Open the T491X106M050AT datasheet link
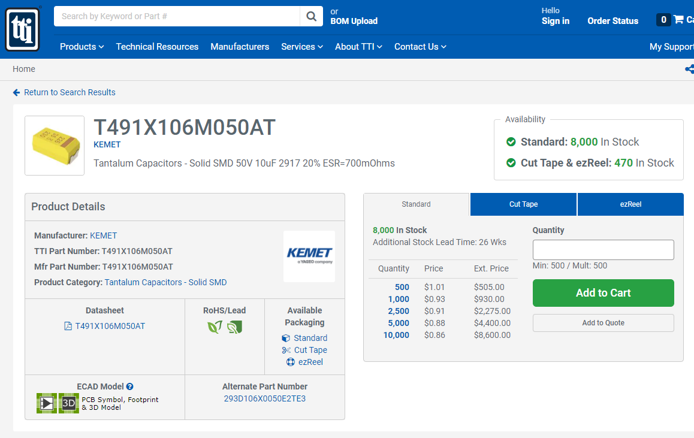694x438 pixels. coord(110,326)
